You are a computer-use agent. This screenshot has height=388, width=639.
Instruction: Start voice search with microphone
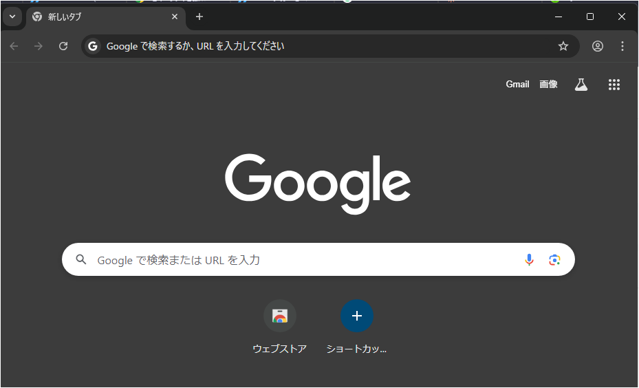[x=530, y=259]
